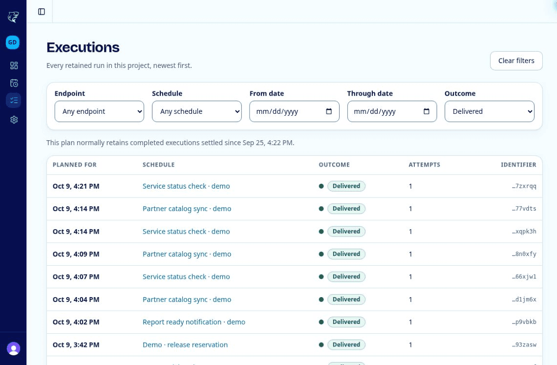Click the Planned For column header
This screenshot has width=557, height=365.
[x=75, y=165]
